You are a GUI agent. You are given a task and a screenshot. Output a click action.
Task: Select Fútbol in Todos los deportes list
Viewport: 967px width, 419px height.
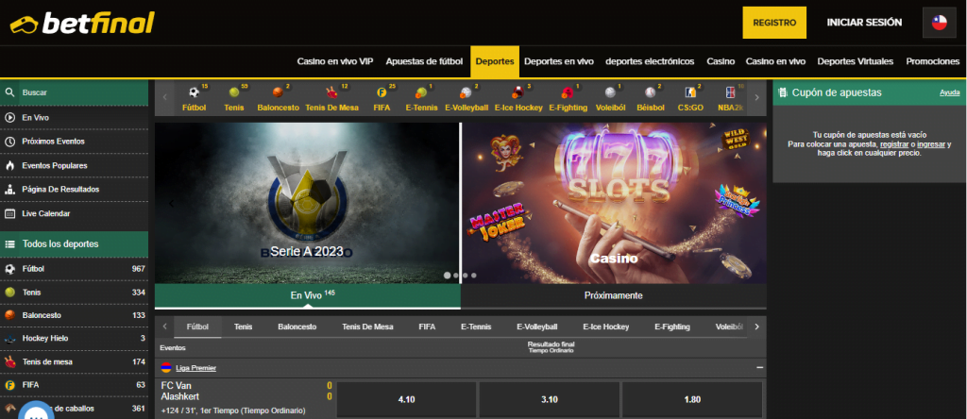click(74, 269)
